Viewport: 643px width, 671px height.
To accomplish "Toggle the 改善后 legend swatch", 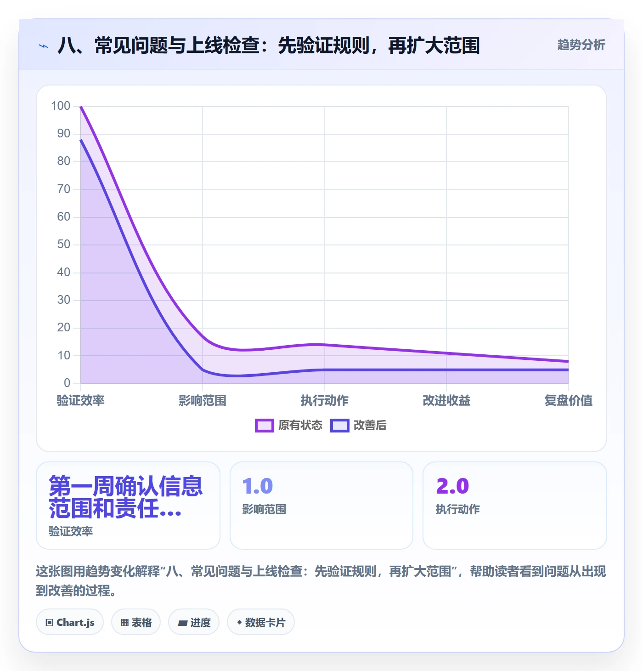I will tap(340, 426).
